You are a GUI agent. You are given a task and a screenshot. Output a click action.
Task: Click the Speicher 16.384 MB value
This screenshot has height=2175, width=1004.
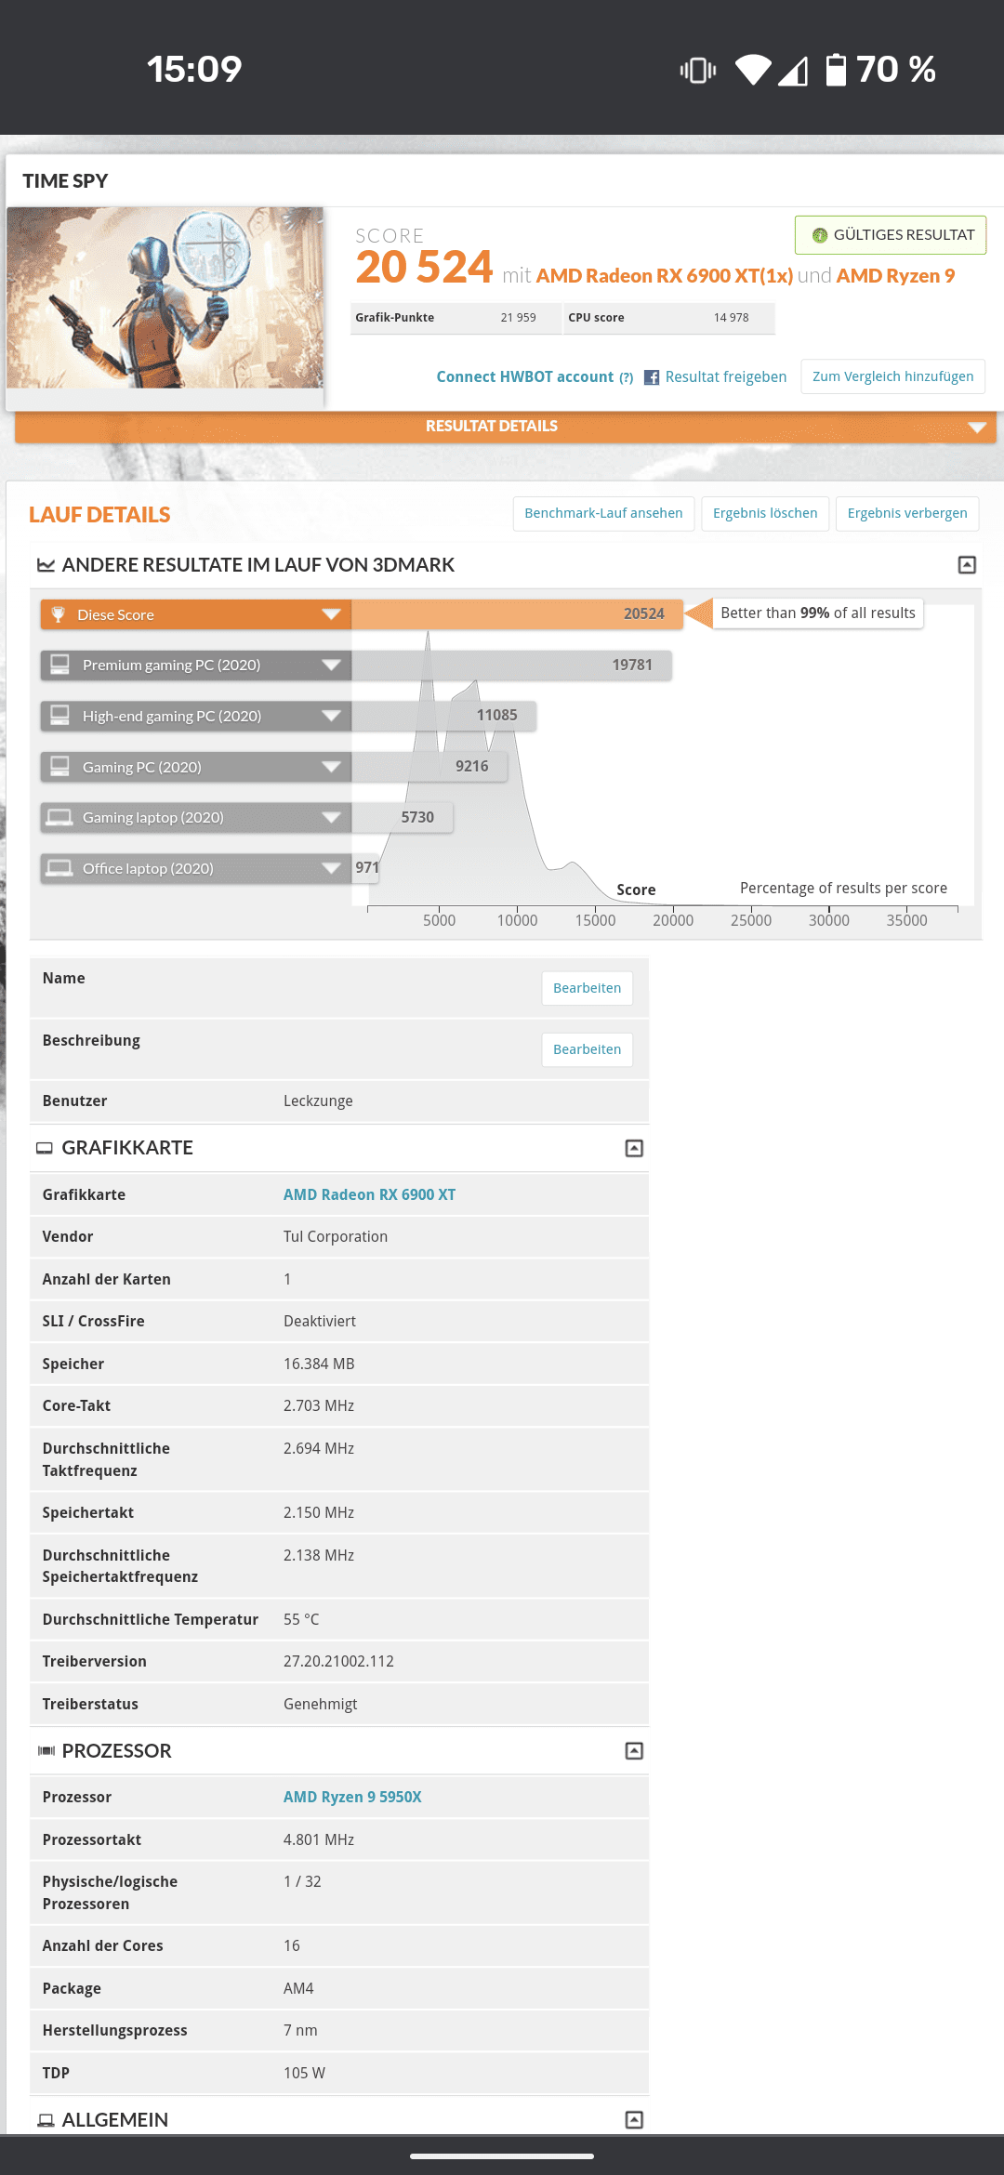[319, 1364]
